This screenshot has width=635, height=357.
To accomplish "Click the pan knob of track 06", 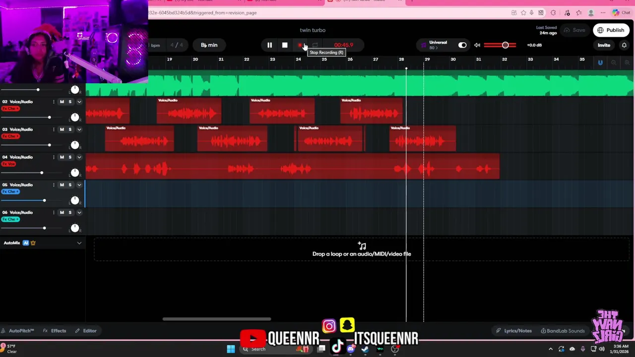I will (x=74, y=228).
